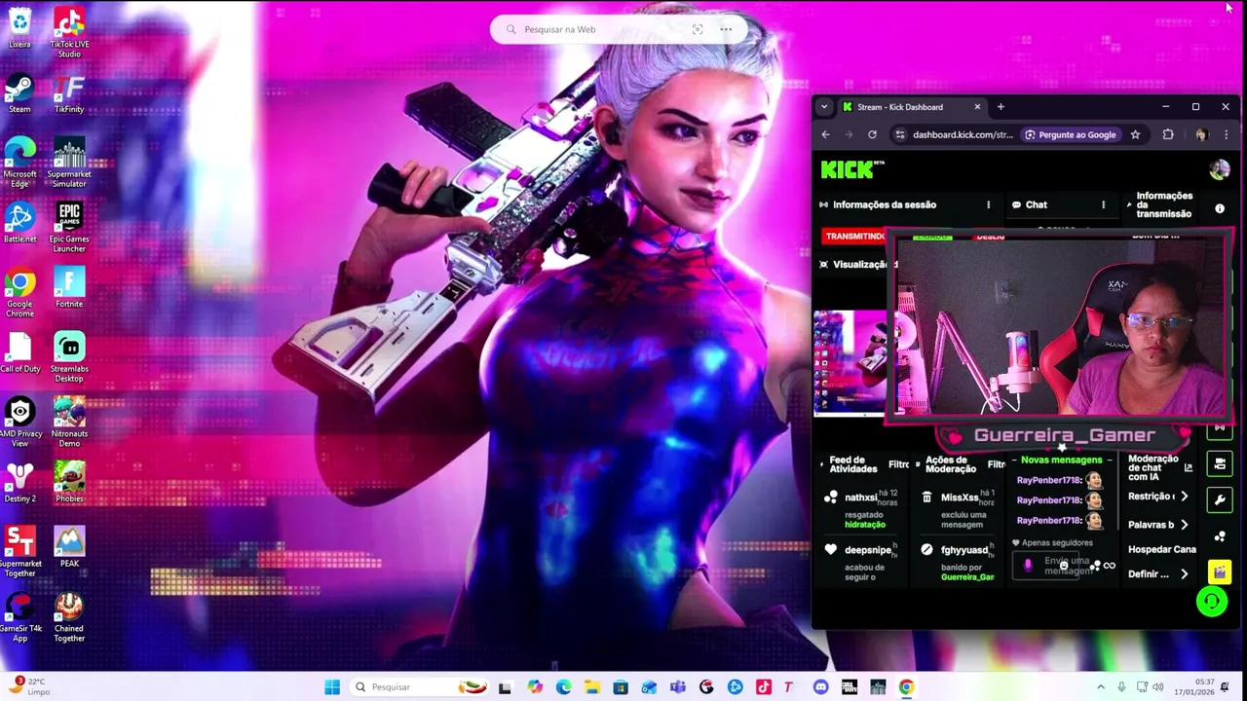Image resolution: width=1247 pixels, height=701 pixels.
Task: Open the Lixeira recycle bin icon
Action: click(x=19, y=27)
